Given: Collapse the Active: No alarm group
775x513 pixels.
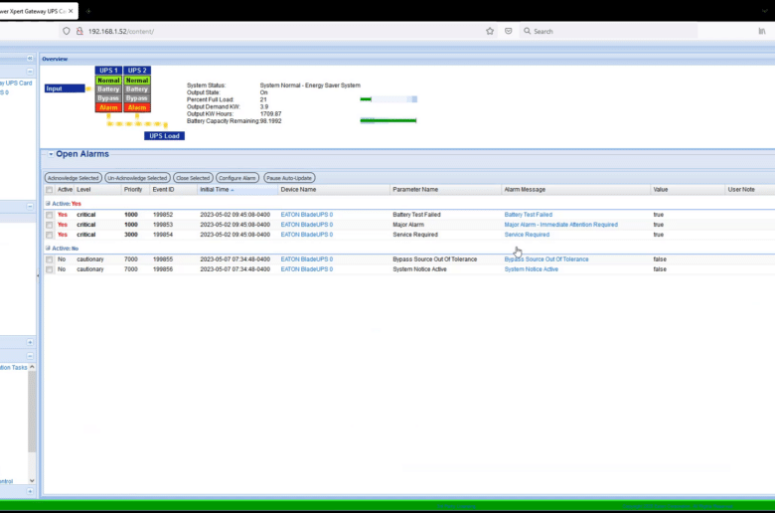Looking at the screenshot, I should point(48,248).
